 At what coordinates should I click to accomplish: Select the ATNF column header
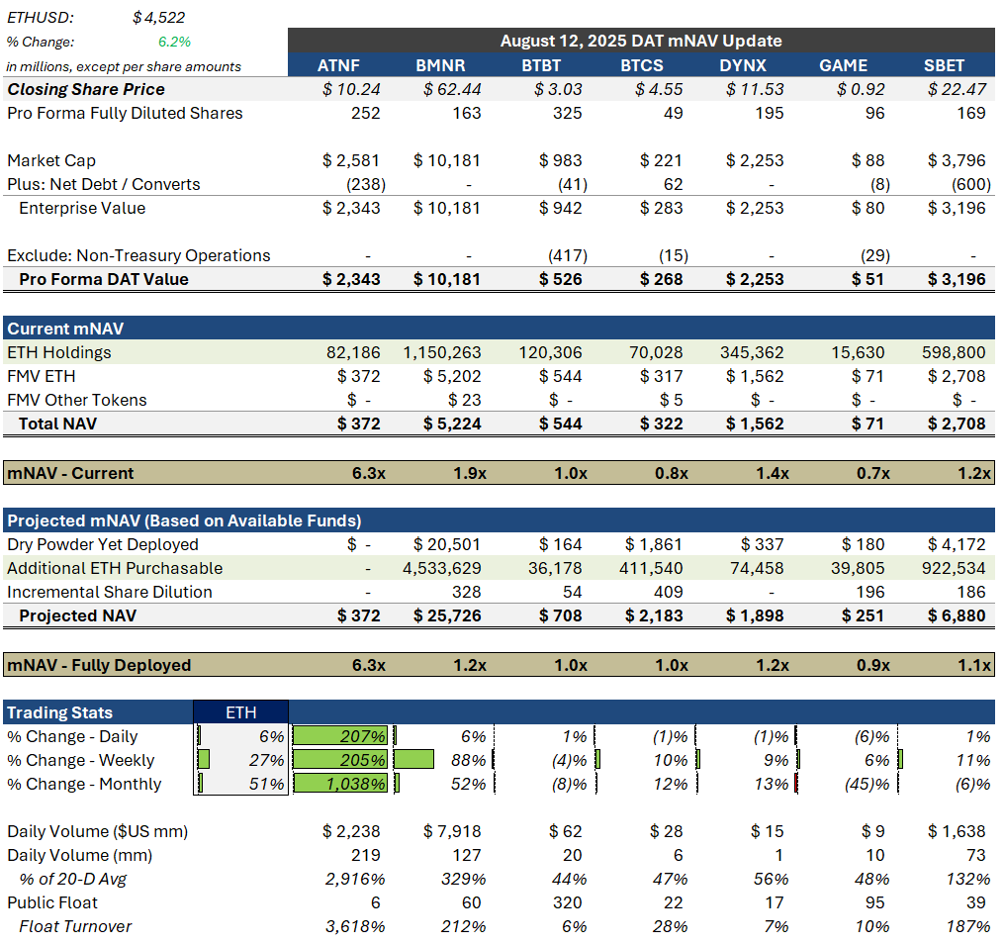(340, 65)
